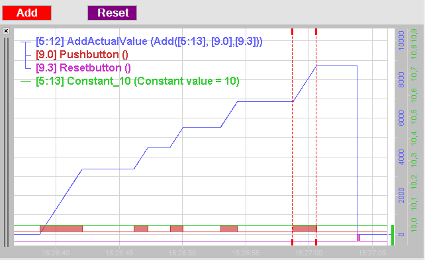The height and width of the screenshot is (260, 425).
Task: Select the AddActualValue signal in the legend
Action: click(149, 42)
